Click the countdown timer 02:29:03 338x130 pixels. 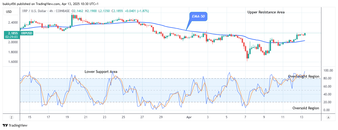[x=11, y=37]
